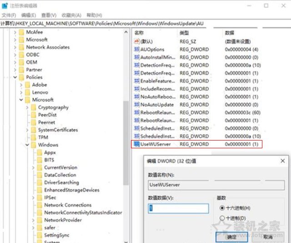Click the AUOptions DWORD value icon
Image resolution: width=291 pixels, height=243 pixels.
coord(136,49)
